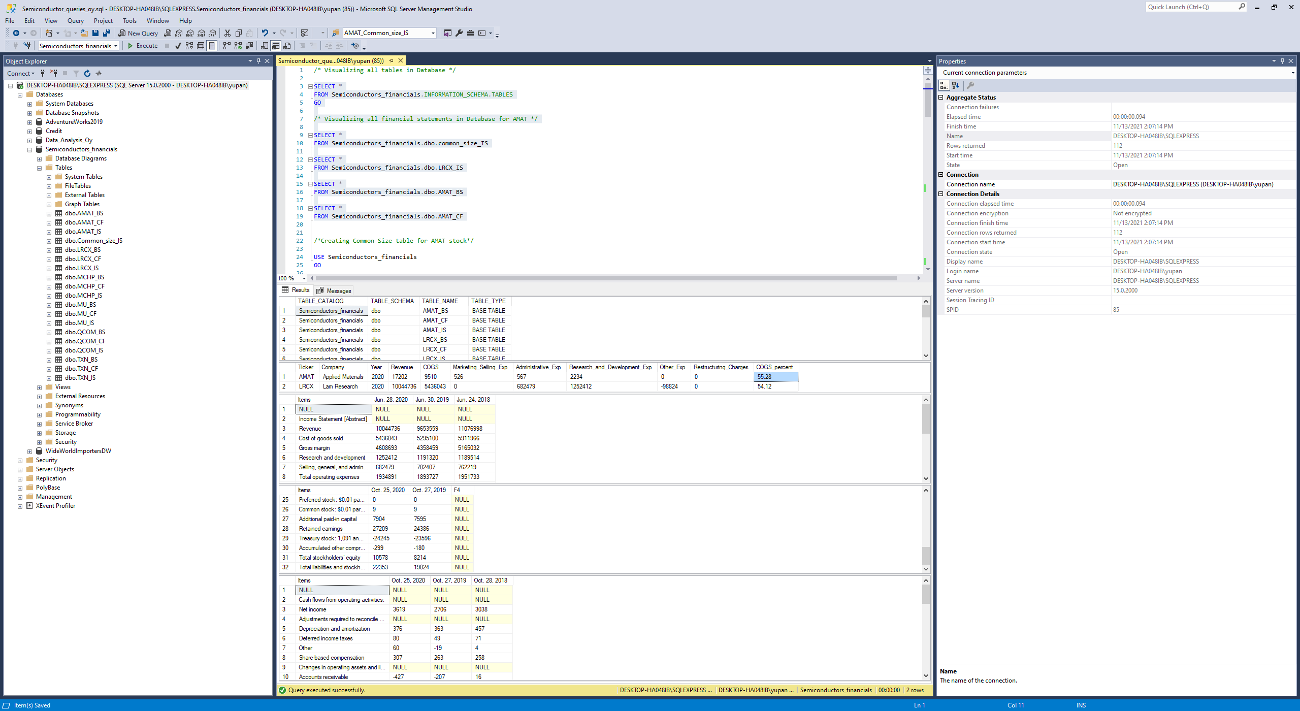The height and width of the screenshot is (711, 1300).
Task: Open Properties window via wrench icon
Action: click(x=459, y=33)
